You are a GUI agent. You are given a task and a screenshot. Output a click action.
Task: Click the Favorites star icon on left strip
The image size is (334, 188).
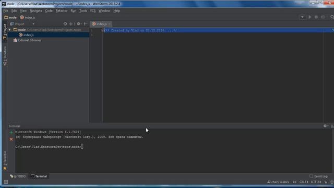click(x=5, y=168)
